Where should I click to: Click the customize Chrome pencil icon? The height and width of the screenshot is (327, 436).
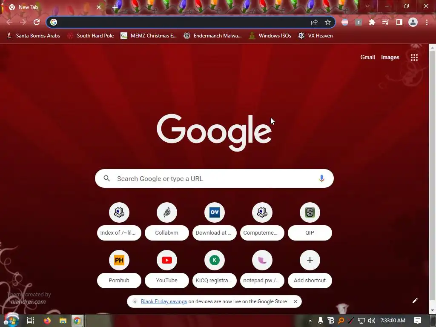tap(415, 301)
